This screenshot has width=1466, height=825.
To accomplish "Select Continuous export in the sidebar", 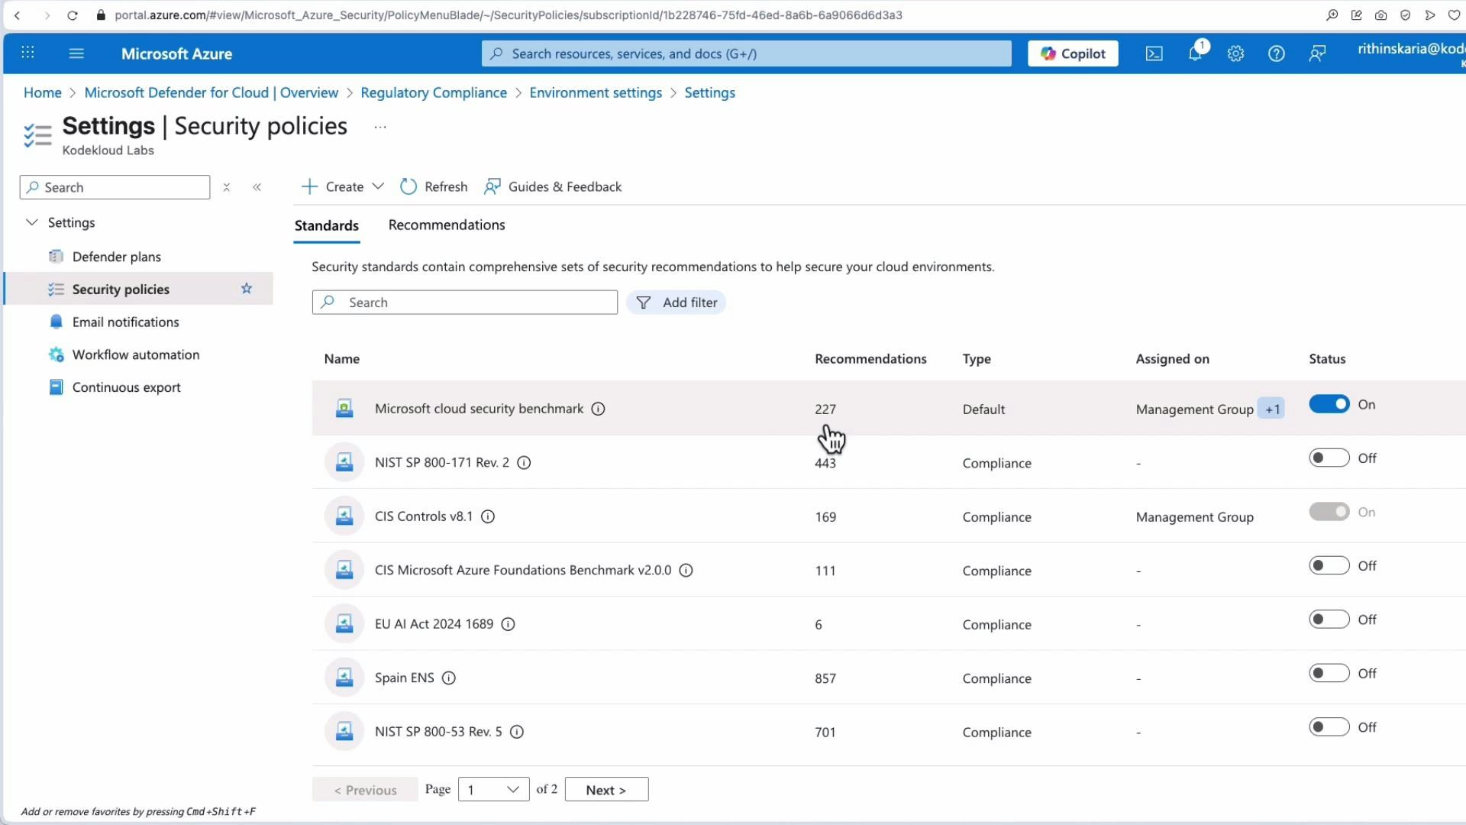I will click(x=126, y=387).
